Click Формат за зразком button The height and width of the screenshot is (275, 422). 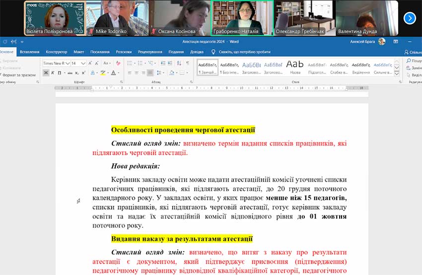pyautogui.click(x=19, y=75)
